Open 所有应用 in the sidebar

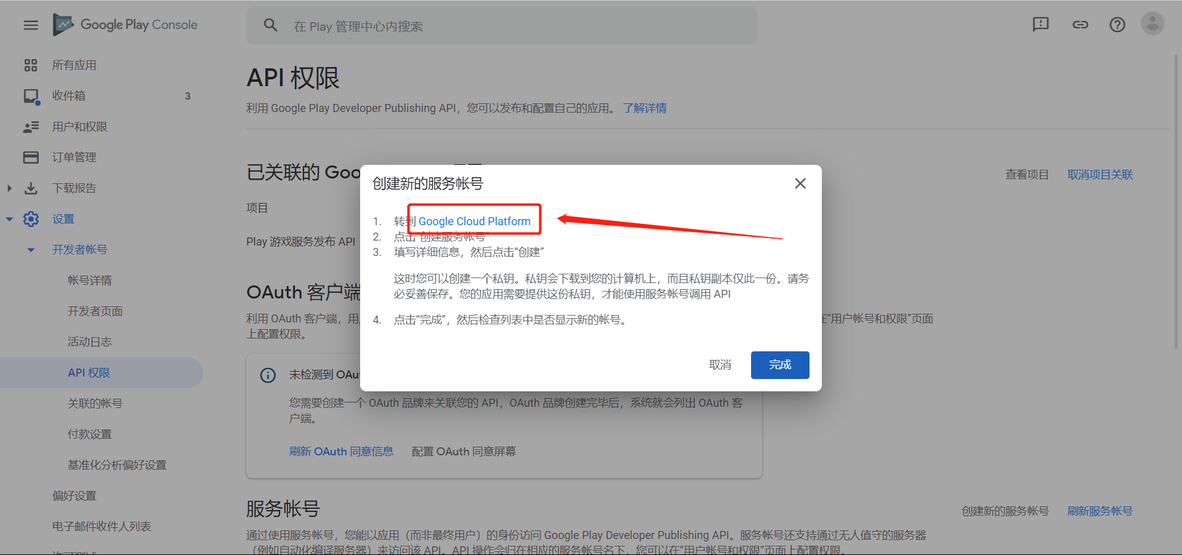click(74, 65)
